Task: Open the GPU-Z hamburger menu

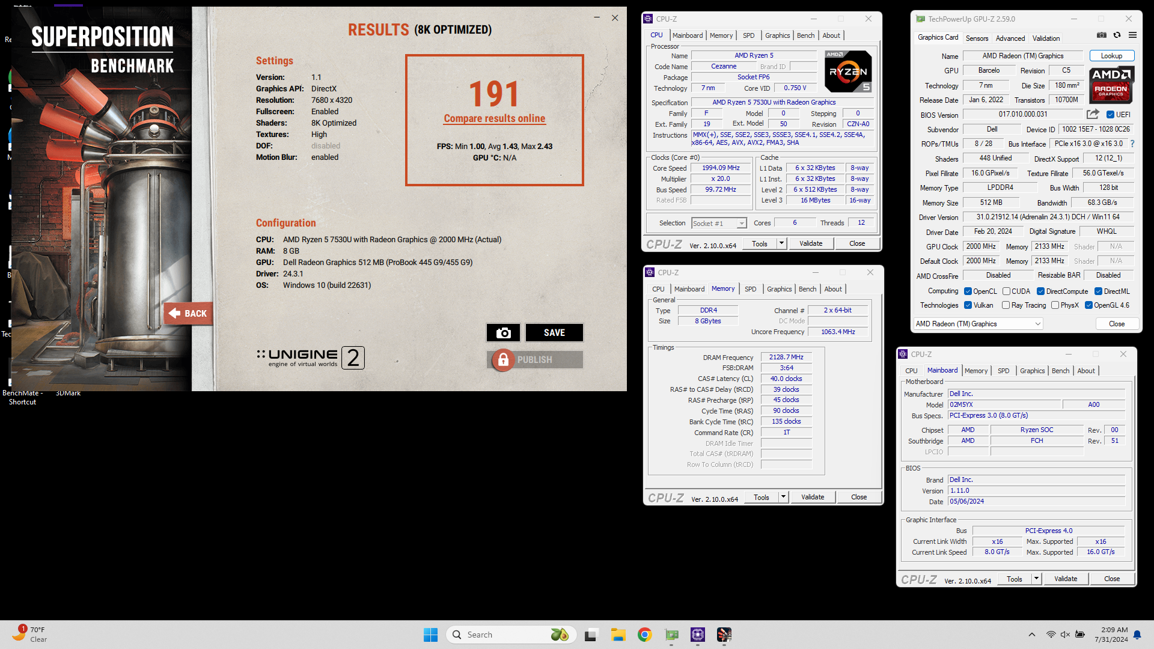Action: (1132, 35)
